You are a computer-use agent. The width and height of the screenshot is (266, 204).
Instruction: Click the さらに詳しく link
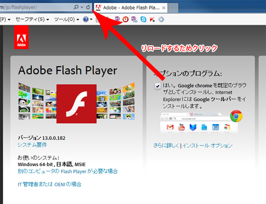point(167,145)
